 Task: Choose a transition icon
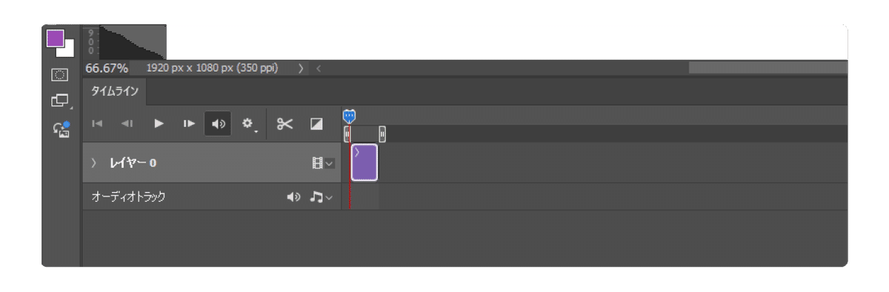point(316,124)
